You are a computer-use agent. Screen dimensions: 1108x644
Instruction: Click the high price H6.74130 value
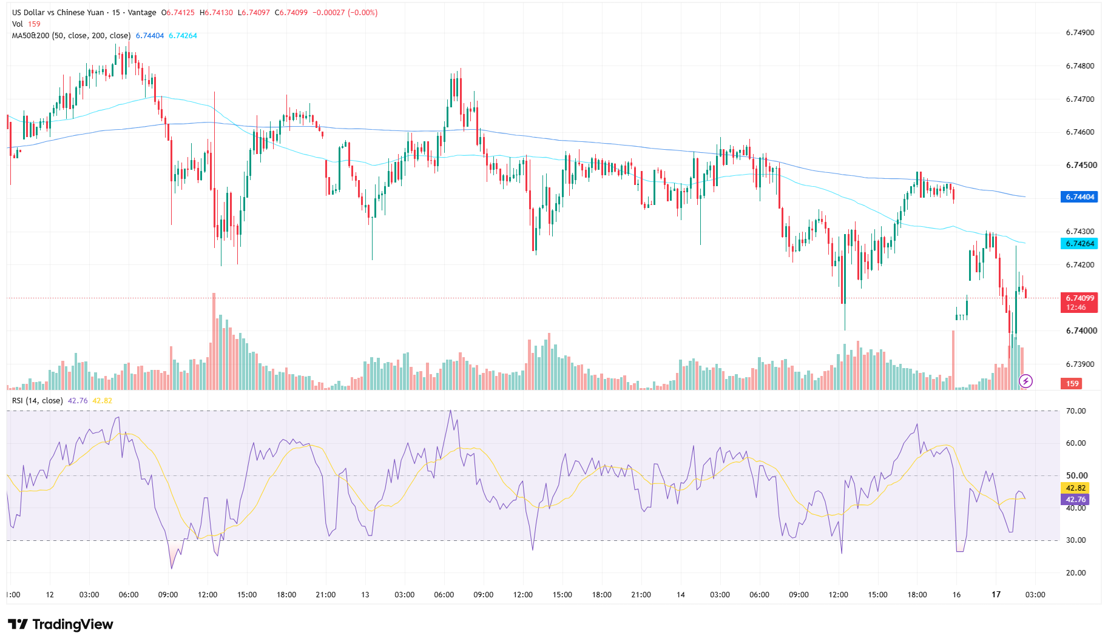tap(217, 13)
